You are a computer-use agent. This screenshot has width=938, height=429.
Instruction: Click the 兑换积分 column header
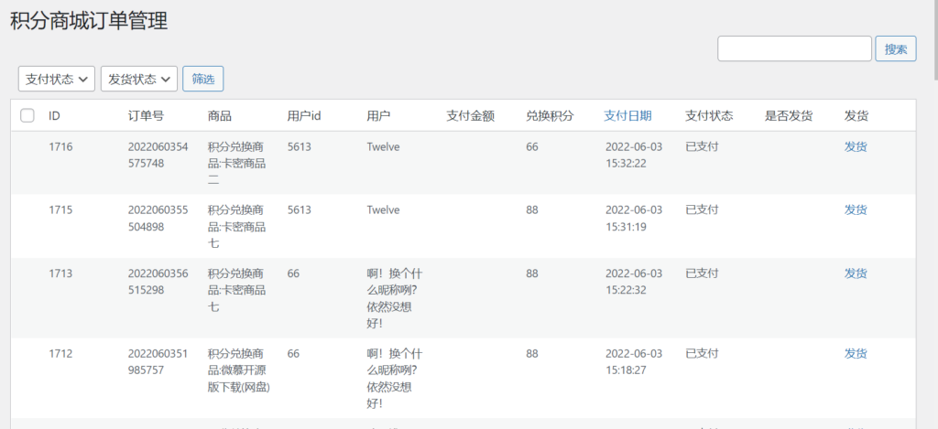(x=550, y=116)
